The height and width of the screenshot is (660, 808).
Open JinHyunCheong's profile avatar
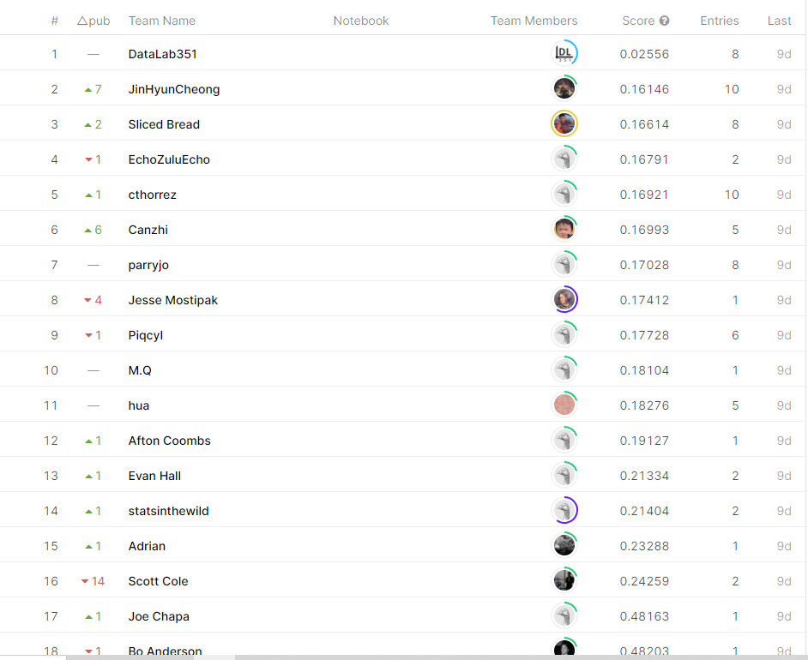point(564,89)
